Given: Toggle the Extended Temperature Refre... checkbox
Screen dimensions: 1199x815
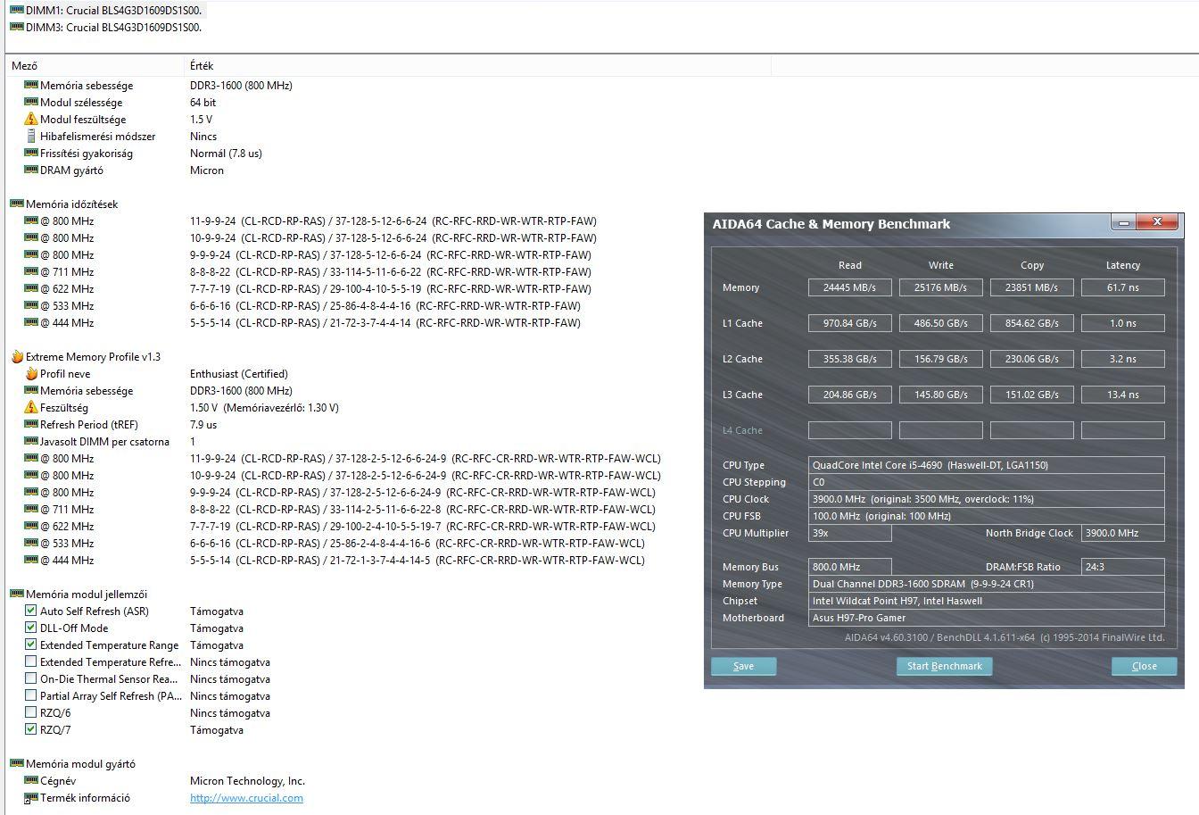Looking at the screenshot, I should [x=31, y=661].
